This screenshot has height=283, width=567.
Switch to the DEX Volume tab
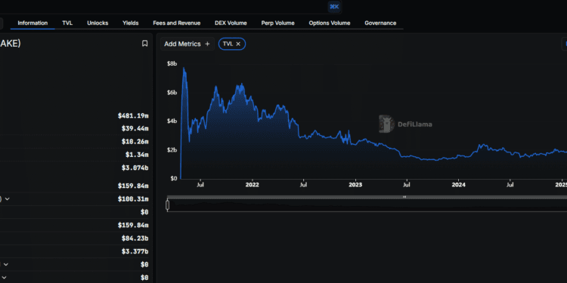[x=231, y=23]
